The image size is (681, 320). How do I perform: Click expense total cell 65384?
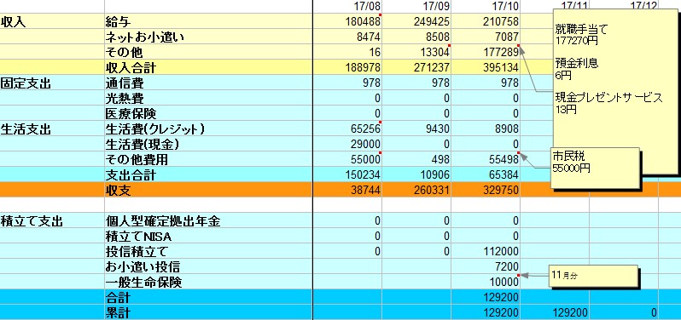[x=486, y=174]
